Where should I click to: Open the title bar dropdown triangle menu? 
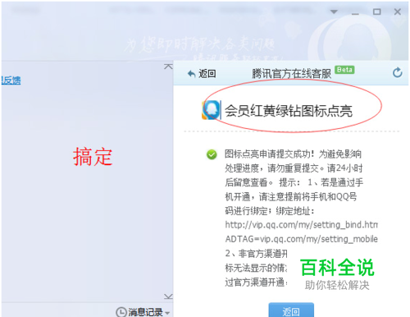coord(334,11)
